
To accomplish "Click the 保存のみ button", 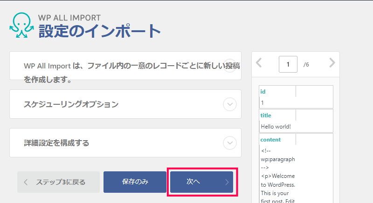I will click(135, 182).
